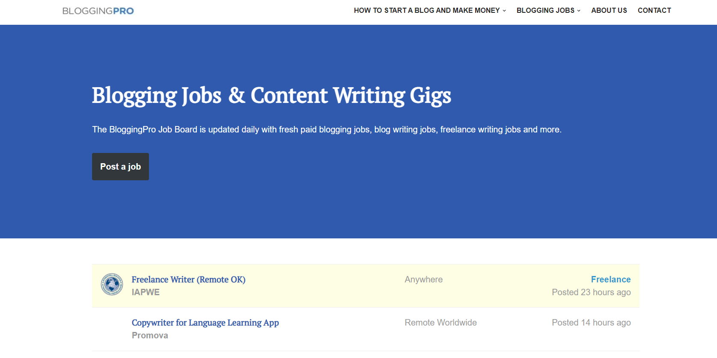This screenshot has width=717, height=358.
Task: Open the Contact page
Action: coord(654,10)
